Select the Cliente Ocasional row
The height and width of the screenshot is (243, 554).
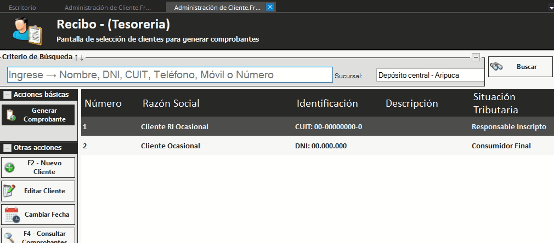click(170, 146)
